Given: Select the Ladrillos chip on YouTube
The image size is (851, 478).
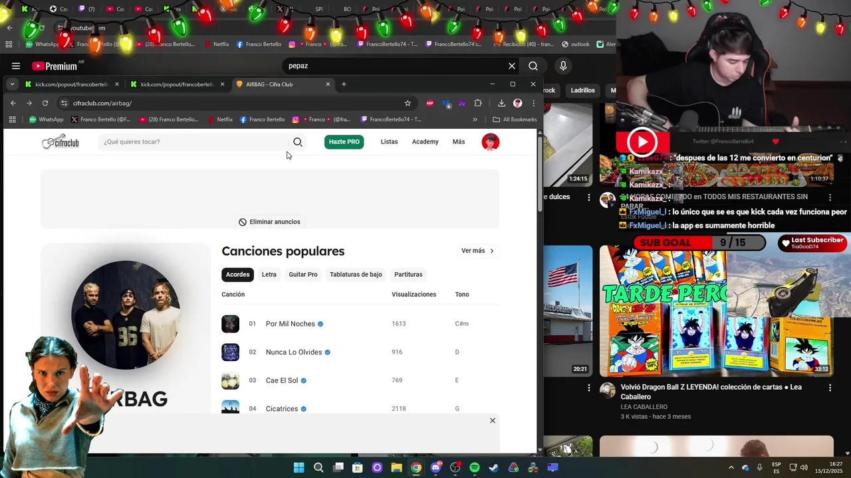Looking at the screenshot, I should [x=582, y=90].
